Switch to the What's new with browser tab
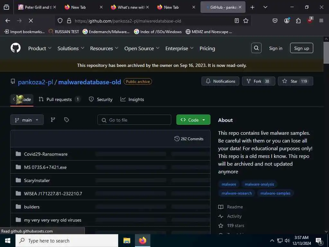 click(130, 7)
